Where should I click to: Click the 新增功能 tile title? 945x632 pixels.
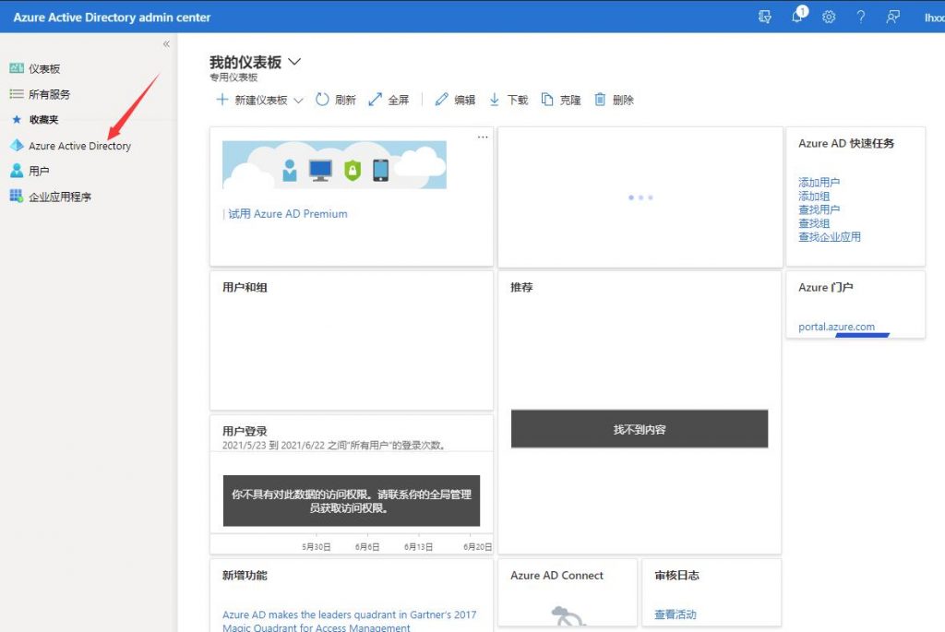[x=245, y=576]
